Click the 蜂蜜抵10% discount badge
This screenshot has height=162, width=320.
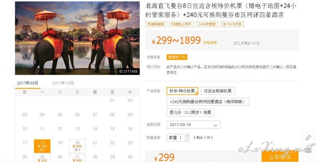[x=177, y=57]
